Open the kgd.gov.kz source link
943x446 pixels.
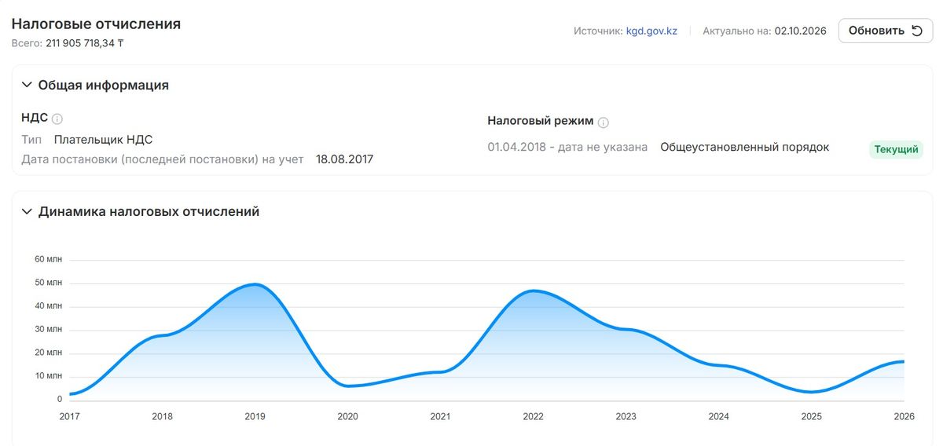click(x=651, y=31)
